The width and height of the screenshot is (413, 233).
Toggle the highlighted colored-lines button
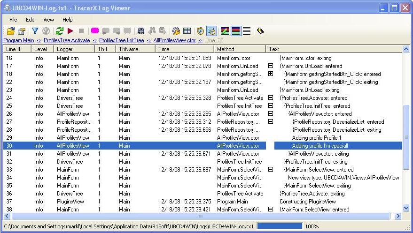[x=236, y=31]
